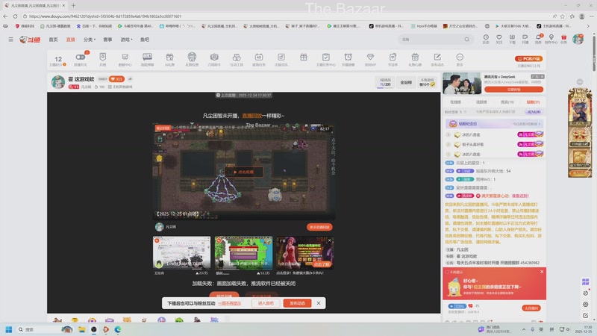Toggle the 直播开关 switch in streamer toolbar
Image resolution: width=597 pixels, height=336 pixels.
(81, 57)
